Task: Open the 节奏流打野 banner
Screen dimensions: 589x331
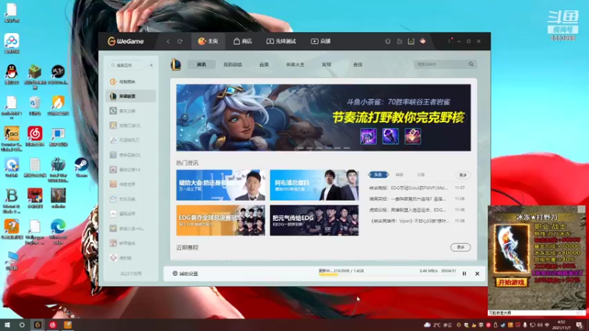Action: (x=323, y=118)
